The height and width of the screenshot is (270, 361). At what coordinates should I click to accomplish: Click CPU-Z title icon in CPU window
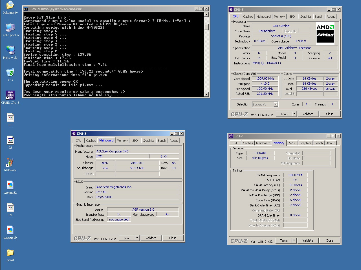pos(231,10)
